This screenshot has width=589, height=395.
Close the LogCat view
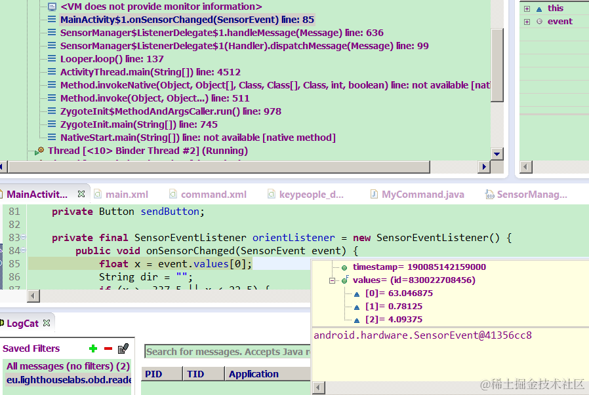coord(47,323)
